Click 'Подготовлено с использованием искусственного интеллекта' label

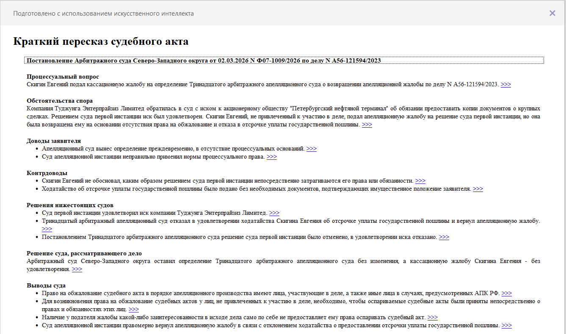coord(103,14)
